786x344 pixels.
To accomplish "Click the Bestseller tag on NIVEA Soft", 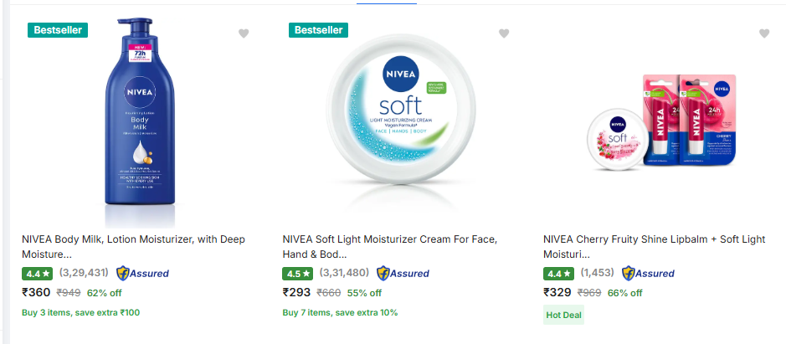I will pos(319,30).
